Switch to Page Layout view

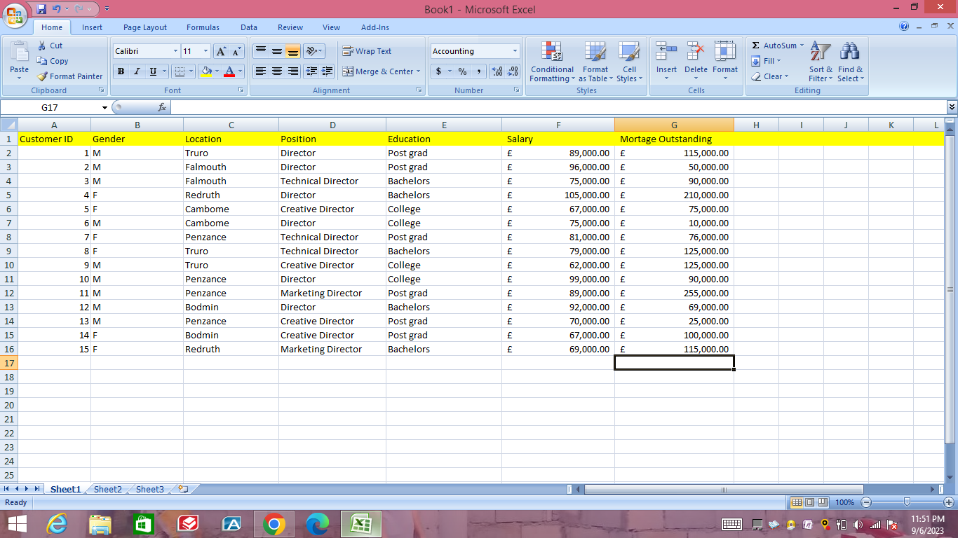(809, 502)
